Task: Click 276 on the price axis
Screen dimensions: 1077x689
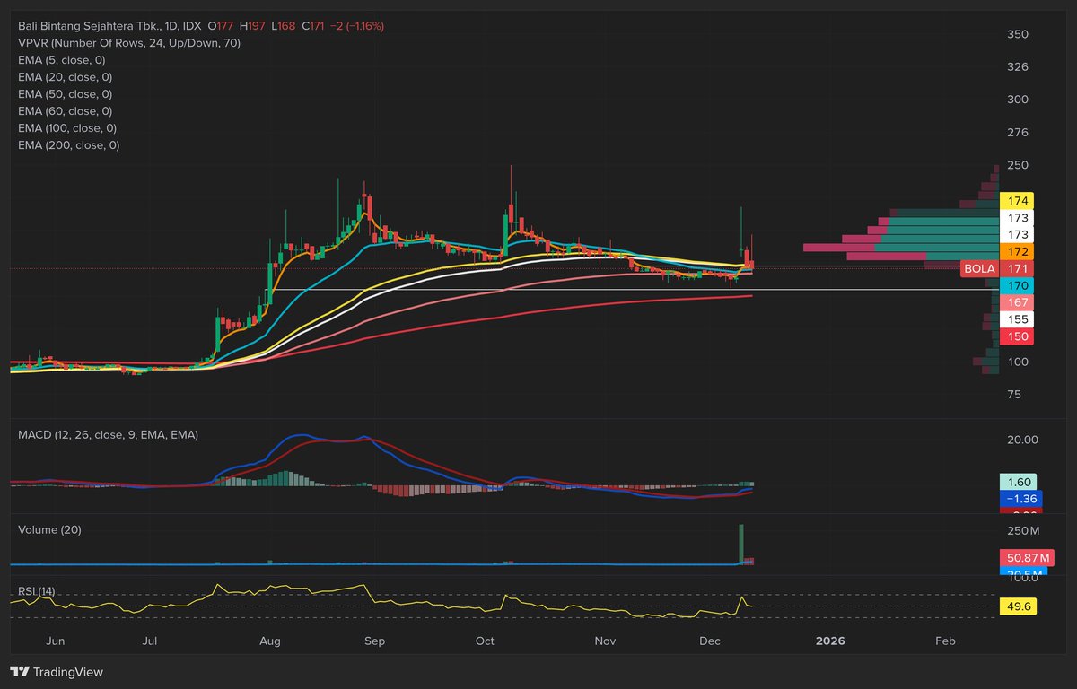Action: [1017, 133]
